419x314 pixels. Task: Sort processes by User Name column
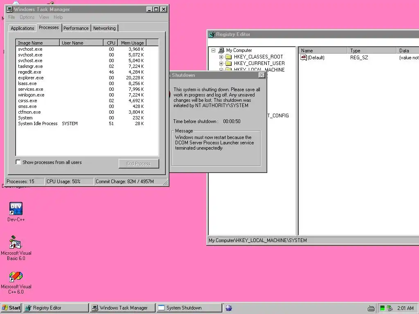click(81, 43)
